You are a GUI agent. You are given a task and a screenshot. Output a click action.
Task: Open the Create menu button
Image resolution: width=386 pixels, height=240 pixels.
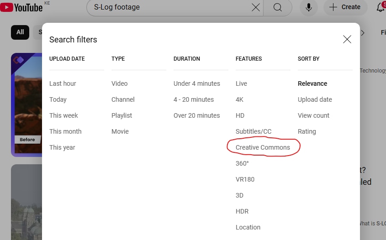point(345,7)
